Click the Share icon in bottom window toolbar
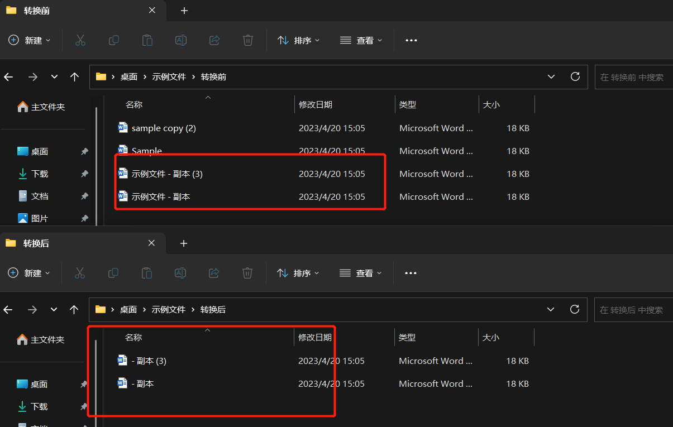 click(x=214, y=273)
